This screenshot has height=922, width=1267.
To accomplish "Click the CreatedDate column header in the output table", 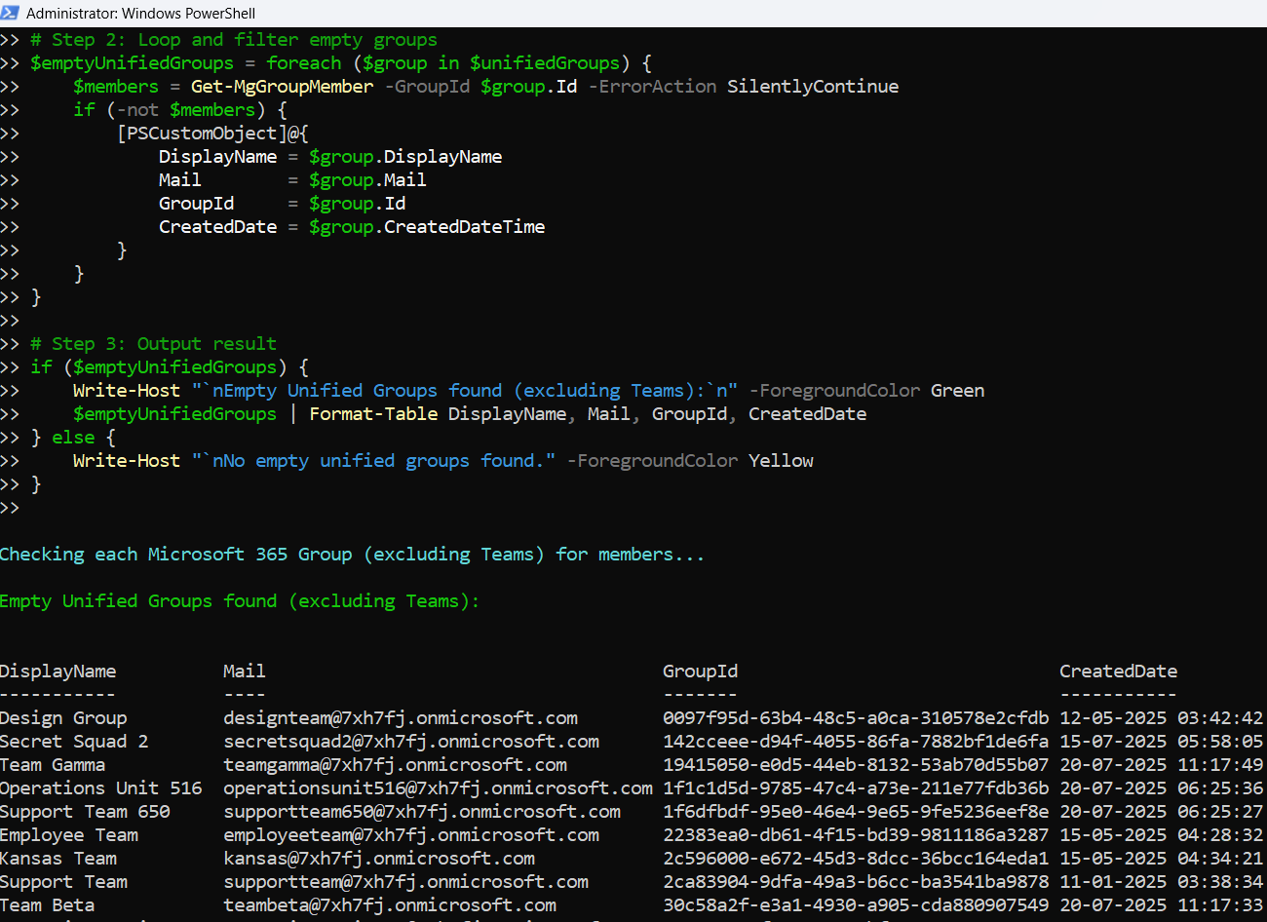I will (x=1118, y=671).
